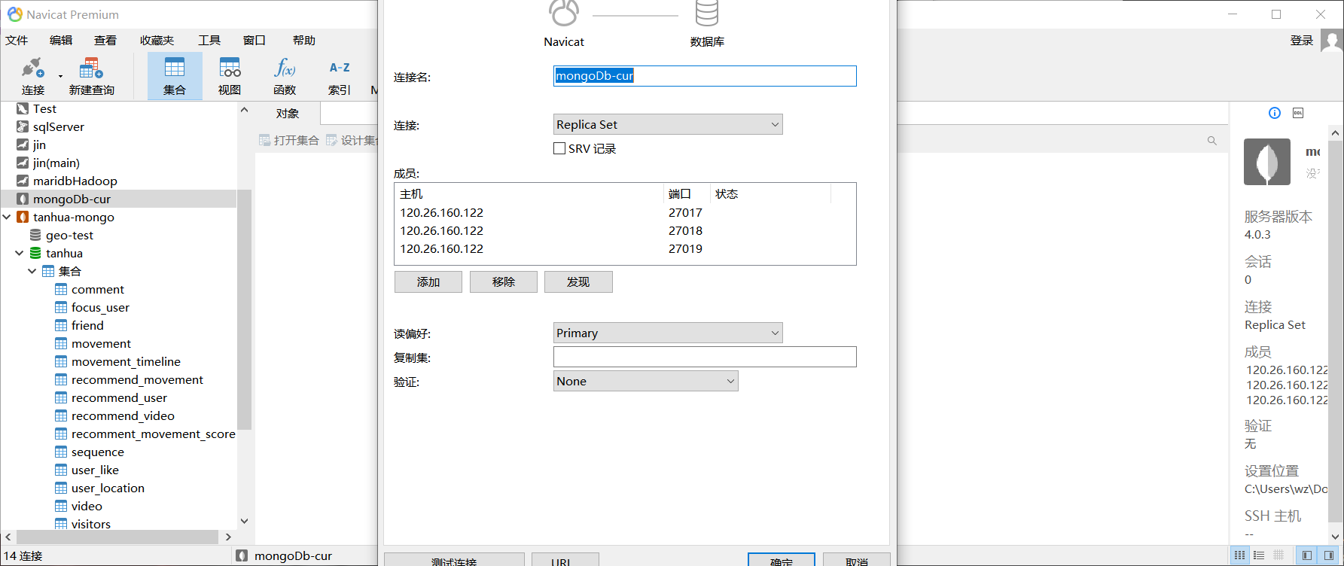1344x566 pixels.
Task: Select the member row with port 27018
Action: point(625,231)
